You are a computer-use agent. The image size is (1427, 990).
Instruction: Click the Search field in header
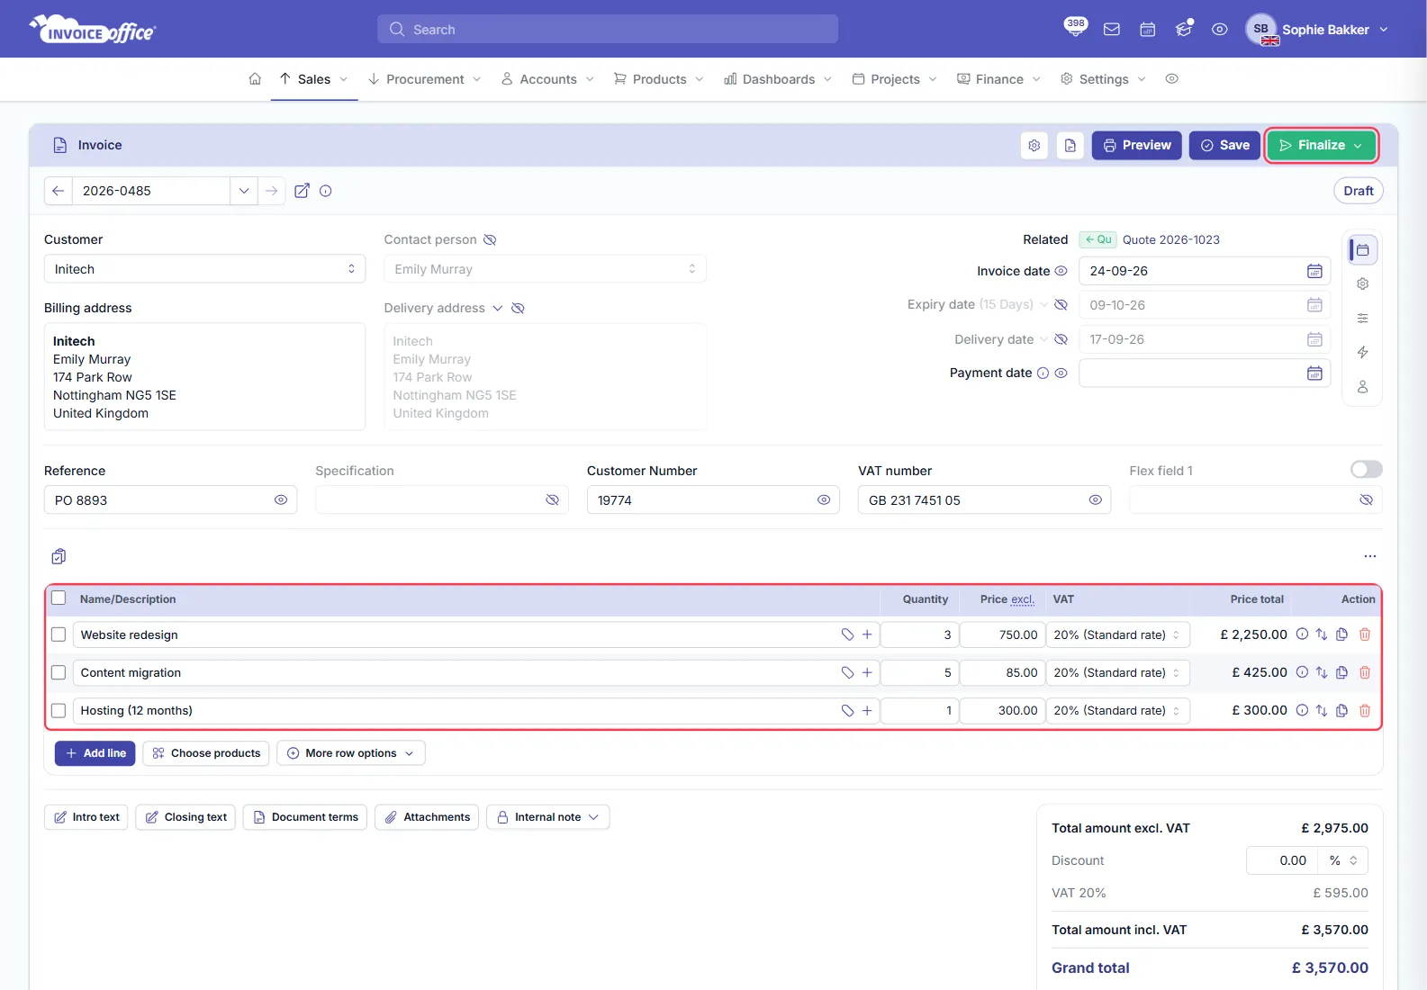(x=608, y=29)
